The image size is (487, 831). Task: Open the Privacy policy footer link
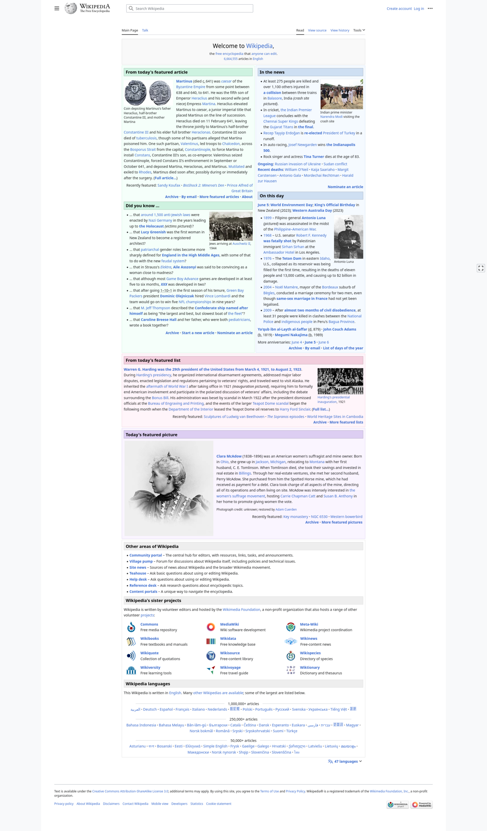[x=64, y=804]
